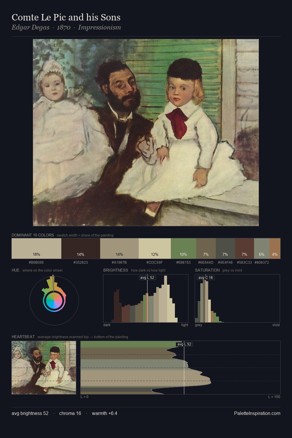
Task: Click the 'HEARTBEAT' section heading
Action: (x=23, y=337)
